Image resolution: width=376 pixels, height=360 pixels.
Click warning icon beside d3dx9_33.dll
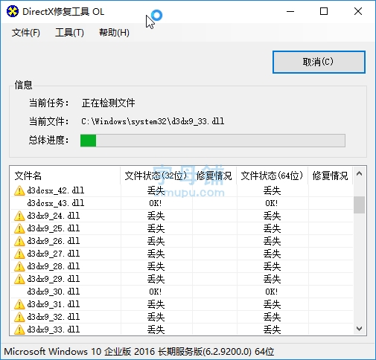click(19, 330)
